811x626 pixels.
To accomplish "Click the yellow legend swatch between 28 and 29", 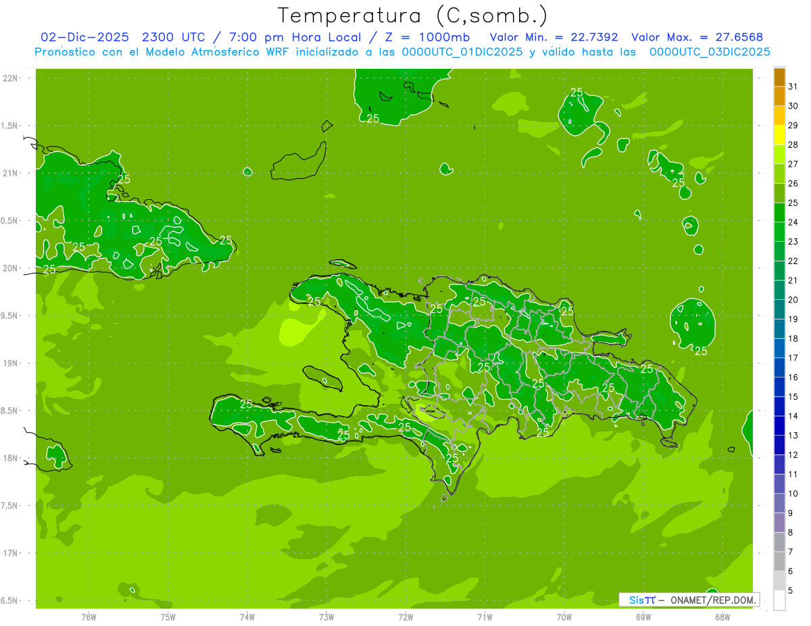I will pos(779,135).
